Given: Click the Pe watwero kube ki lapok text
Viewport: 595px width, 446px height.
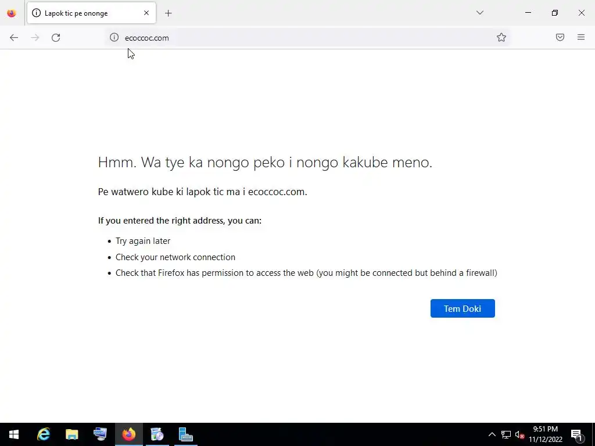Looking at the screenshot, I should coord(203,192).
